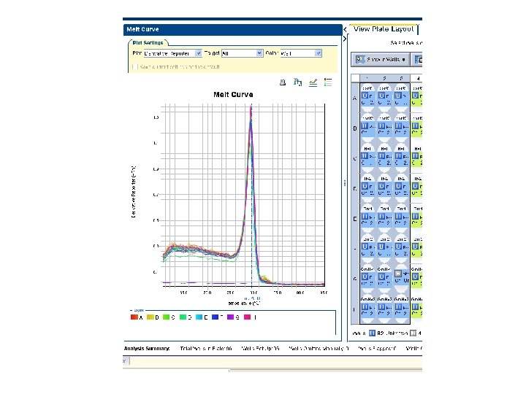Viewport: 526px width, 394px height.
Task: Select plate column 4 header
Action: 416,78
